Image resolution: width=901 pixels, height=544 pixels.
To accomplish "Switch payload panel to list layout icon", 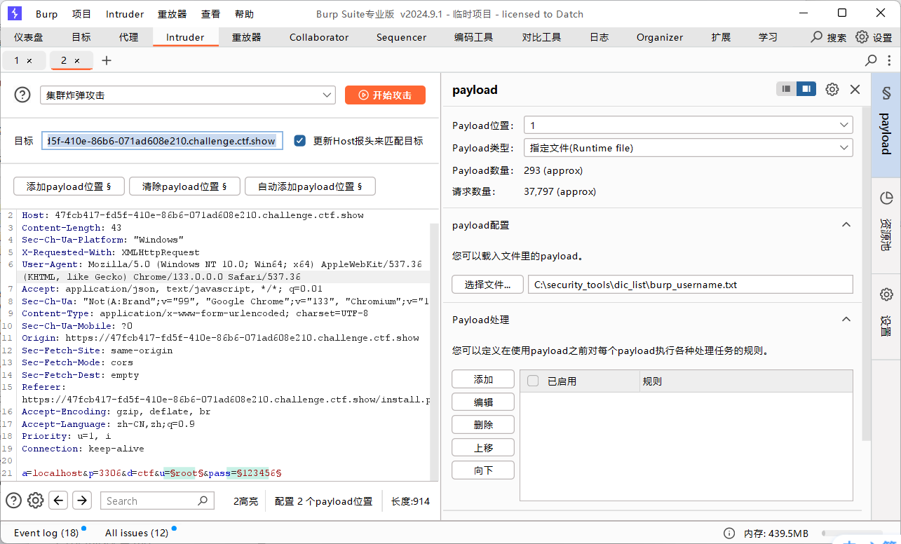I will (787, 89).
